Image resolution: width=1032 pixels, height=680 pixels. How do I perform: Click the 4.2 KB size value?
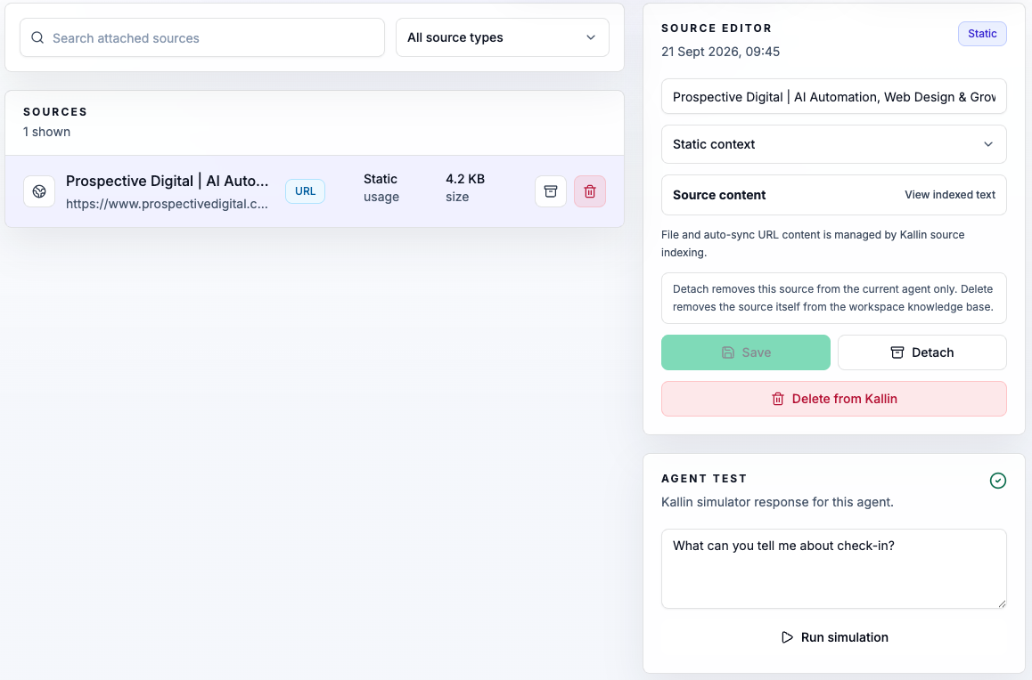click(x=464, y=179)
